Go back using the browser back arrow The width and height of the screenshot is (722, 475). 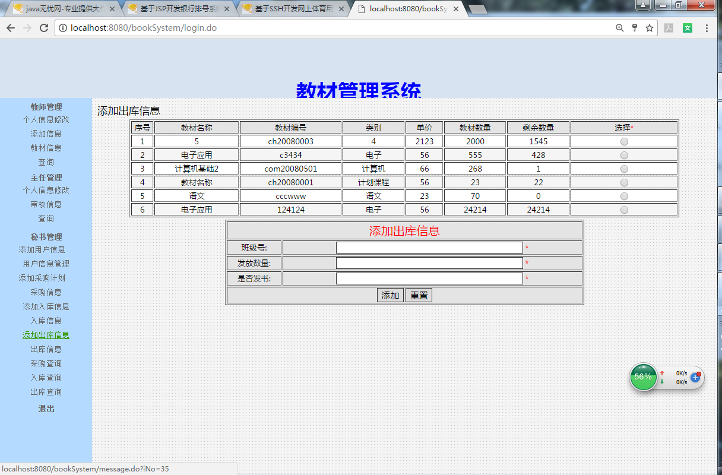pos(11,28)
